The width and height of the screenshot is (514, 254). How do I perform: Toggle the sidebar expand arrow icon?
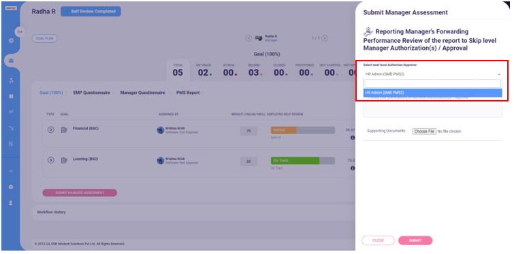20,31
